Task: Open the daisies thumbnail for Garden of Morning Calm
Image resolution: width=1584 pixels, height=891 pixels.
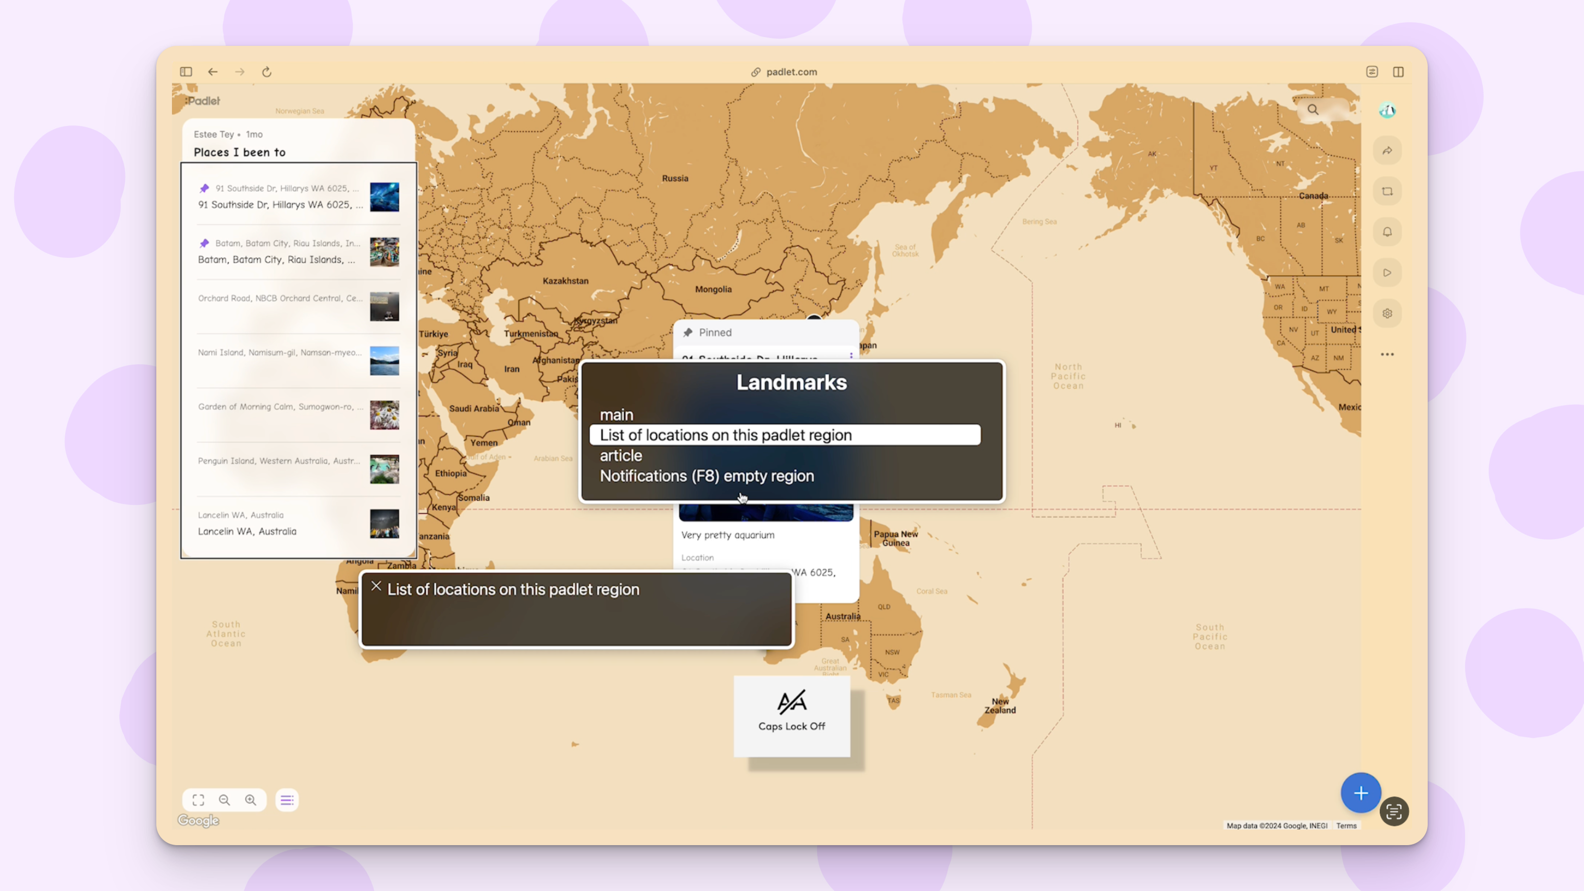Action: coord(385,415)
